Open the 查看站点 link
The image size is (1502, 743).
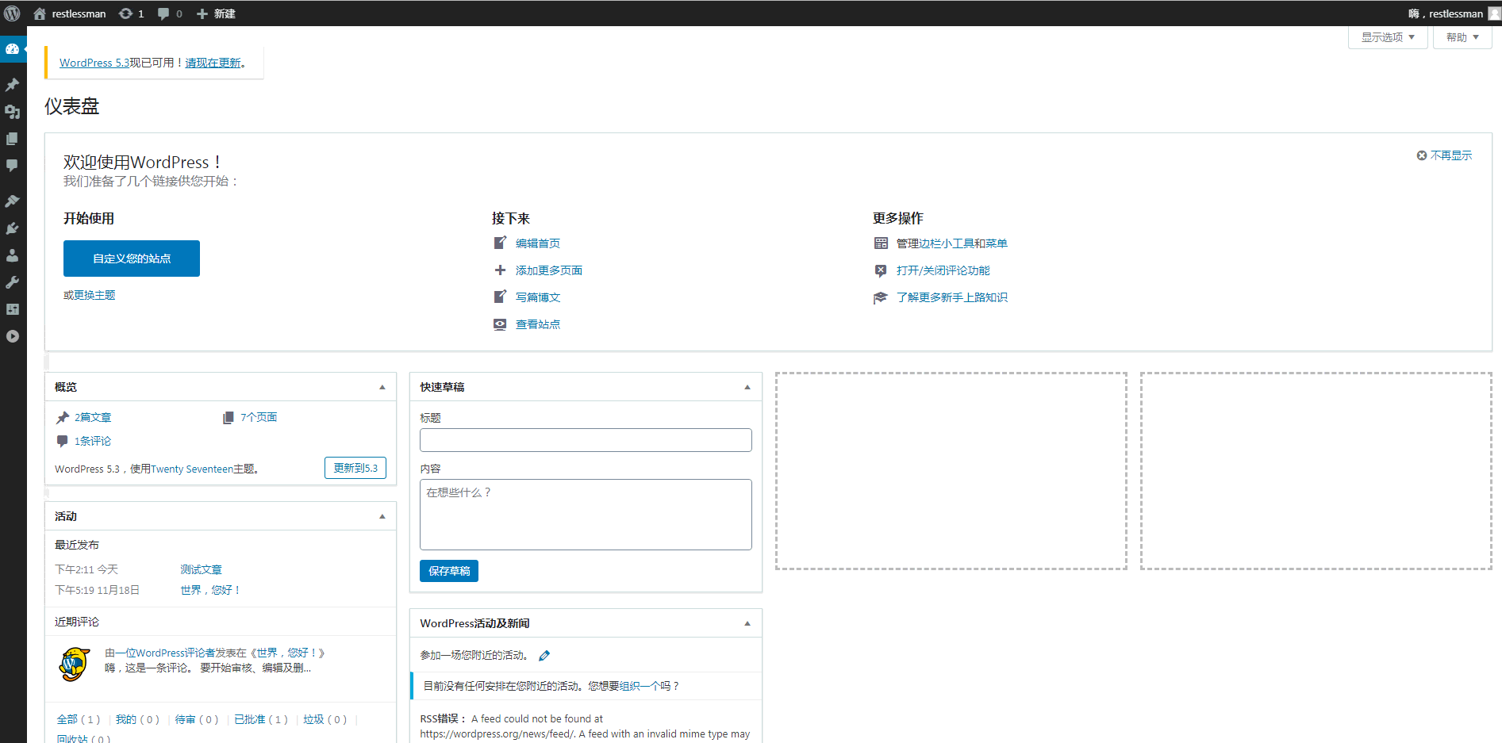[538, 324]
